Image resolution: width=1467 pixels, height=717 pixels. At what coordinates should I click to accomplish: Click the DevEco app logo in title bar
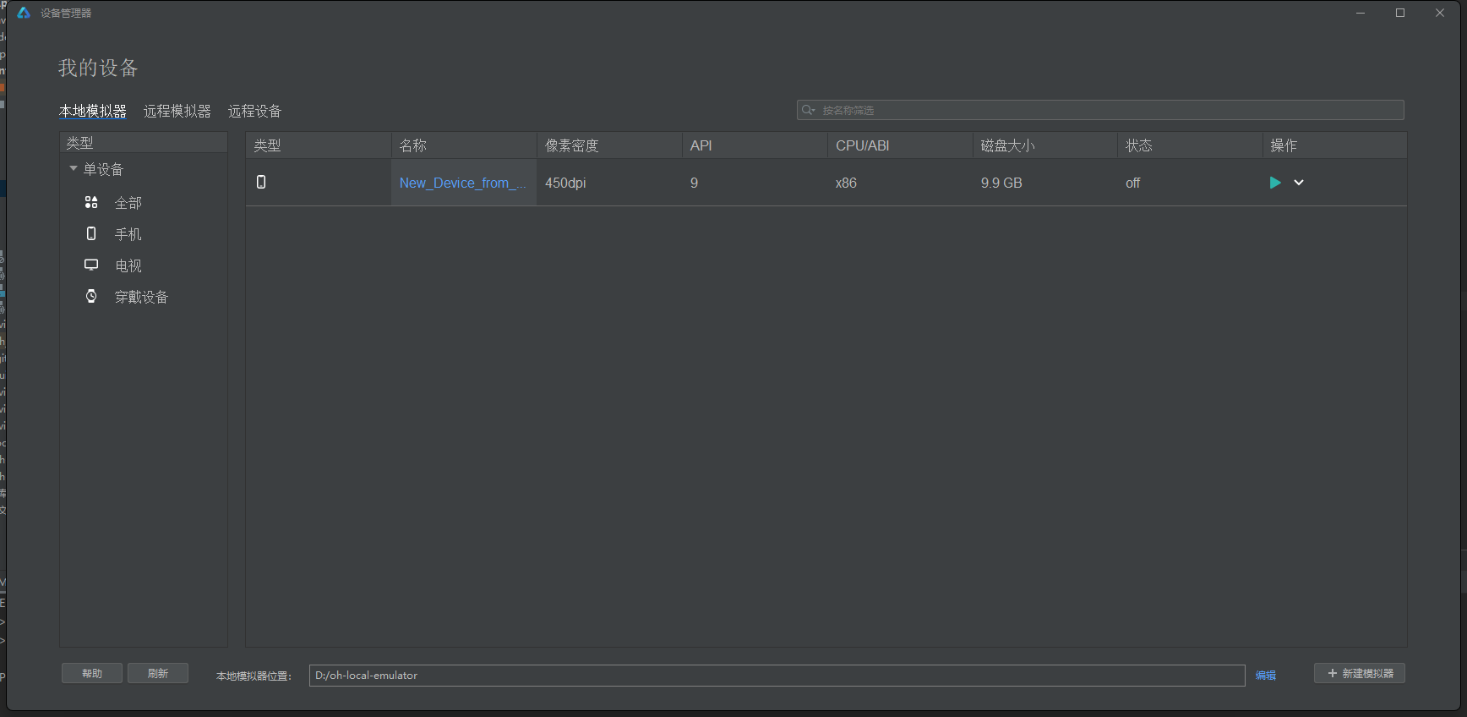(x=24, y=13)
